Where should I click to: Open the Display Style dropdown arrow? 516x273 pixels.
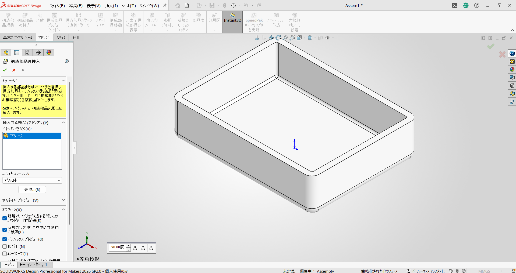pyautogui.click(x=315, y=38)
